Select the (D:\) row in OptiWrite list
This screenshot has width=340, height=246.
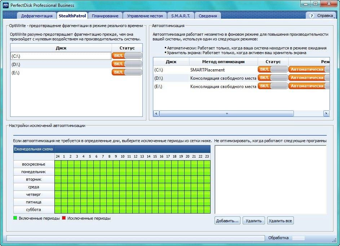[x=61, y=64]
